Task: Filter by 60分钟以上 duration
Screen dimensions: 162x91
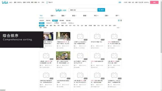Action: [71, 23]
